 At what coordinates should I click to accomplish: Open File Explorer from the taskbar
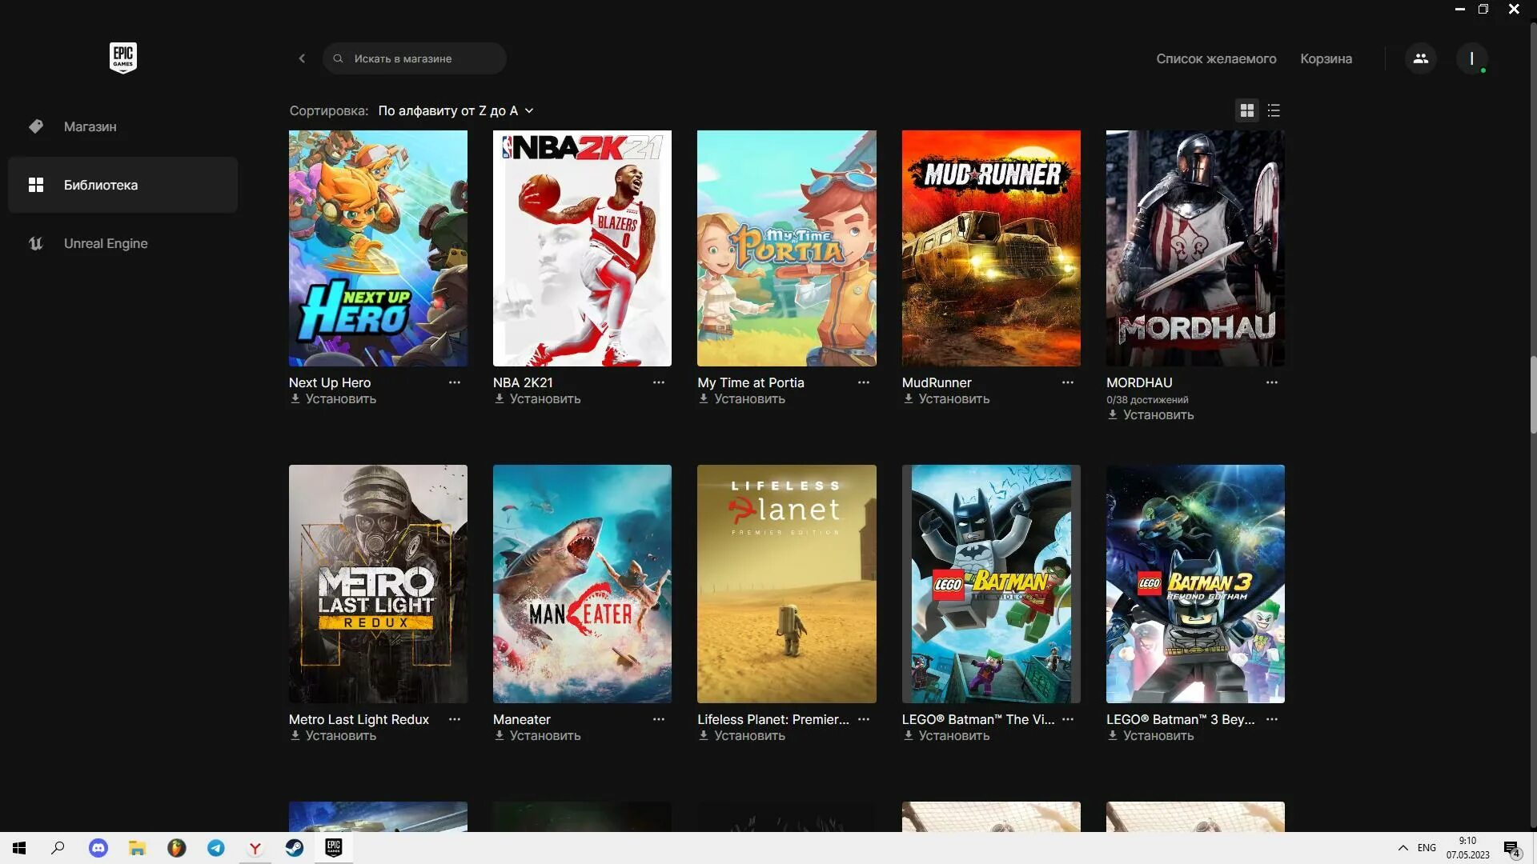coord(137,848)
